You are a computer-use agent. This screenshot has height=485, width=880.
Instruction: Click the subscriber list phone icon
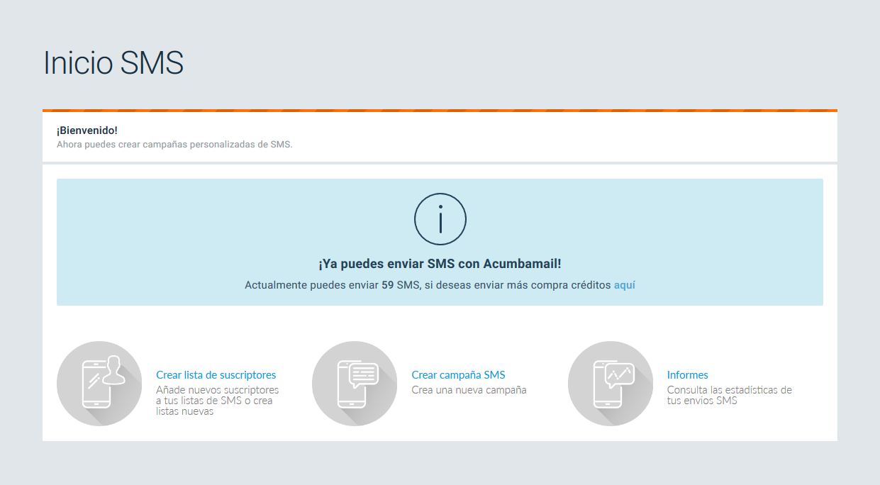click(x=99, y=384)
